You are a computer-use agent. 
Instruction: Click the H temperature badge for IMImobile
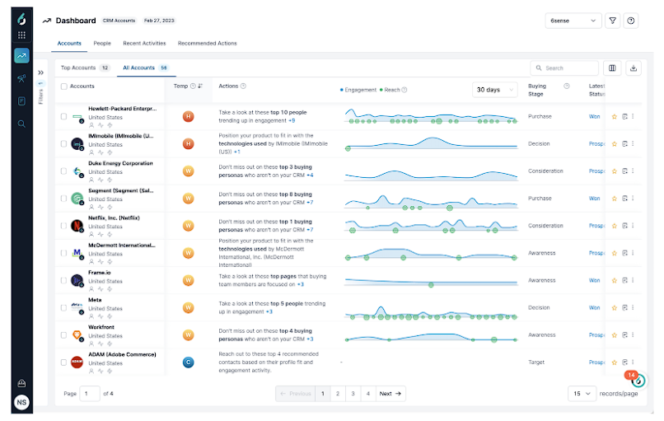click(x=188, y=144)
